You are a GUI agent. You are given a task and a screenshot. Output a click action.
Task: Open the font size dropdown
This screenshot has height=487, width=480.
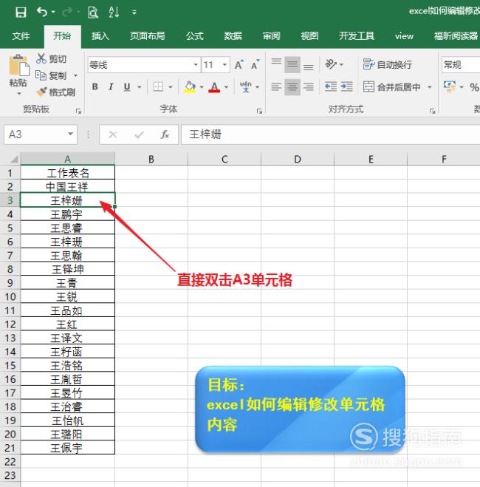pos(225,65)
